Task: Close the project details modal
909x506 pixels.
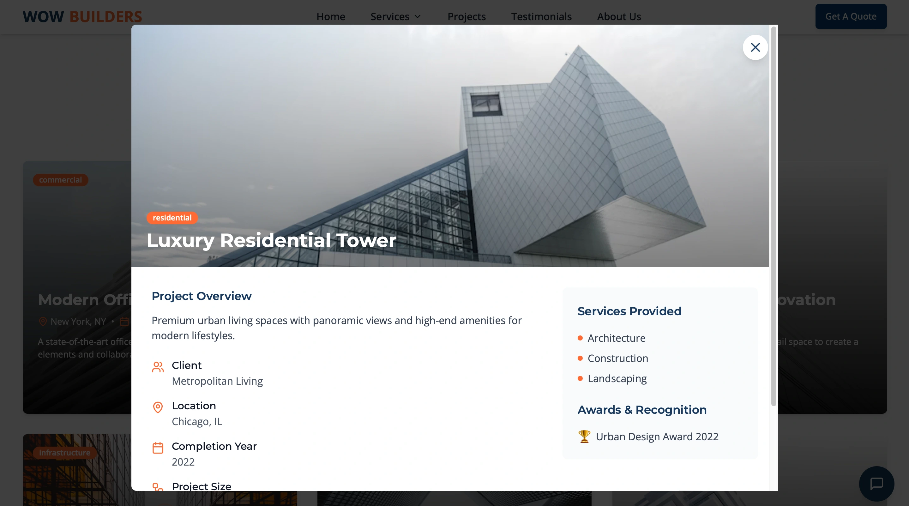Action: pos(755,47)
